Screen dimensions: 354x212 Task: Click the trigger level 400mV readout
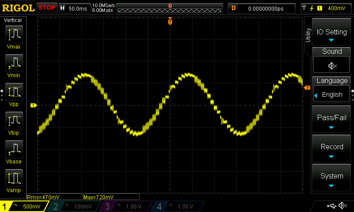point(336,8)
